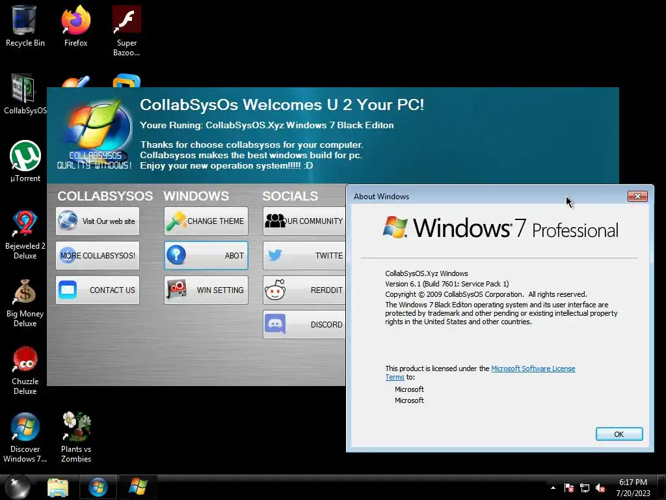Screen dimensions: 666x500
Task: Open the OUR COMMUNITY button
Action: pyautogui.click(x=304, y=221)
